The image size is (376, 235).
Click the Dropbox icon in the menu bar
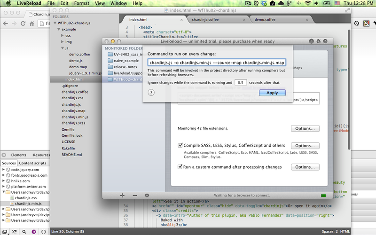(264, 3)
